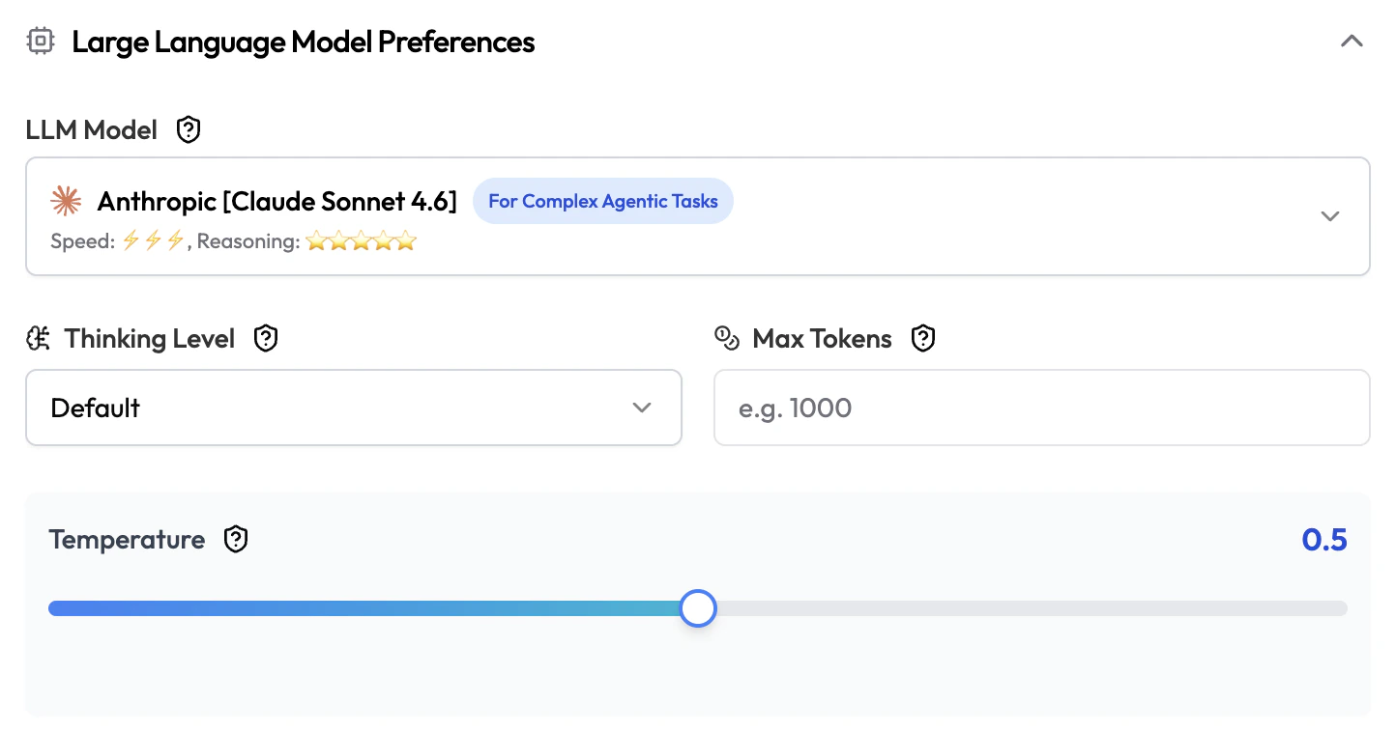Click the Temperature help icon

click(x=236, y=539)
